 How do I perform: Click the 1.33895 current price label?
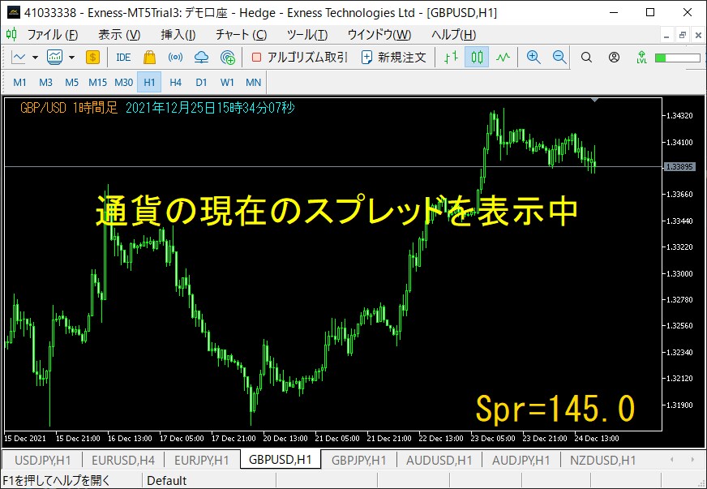(x=680, y=167)
